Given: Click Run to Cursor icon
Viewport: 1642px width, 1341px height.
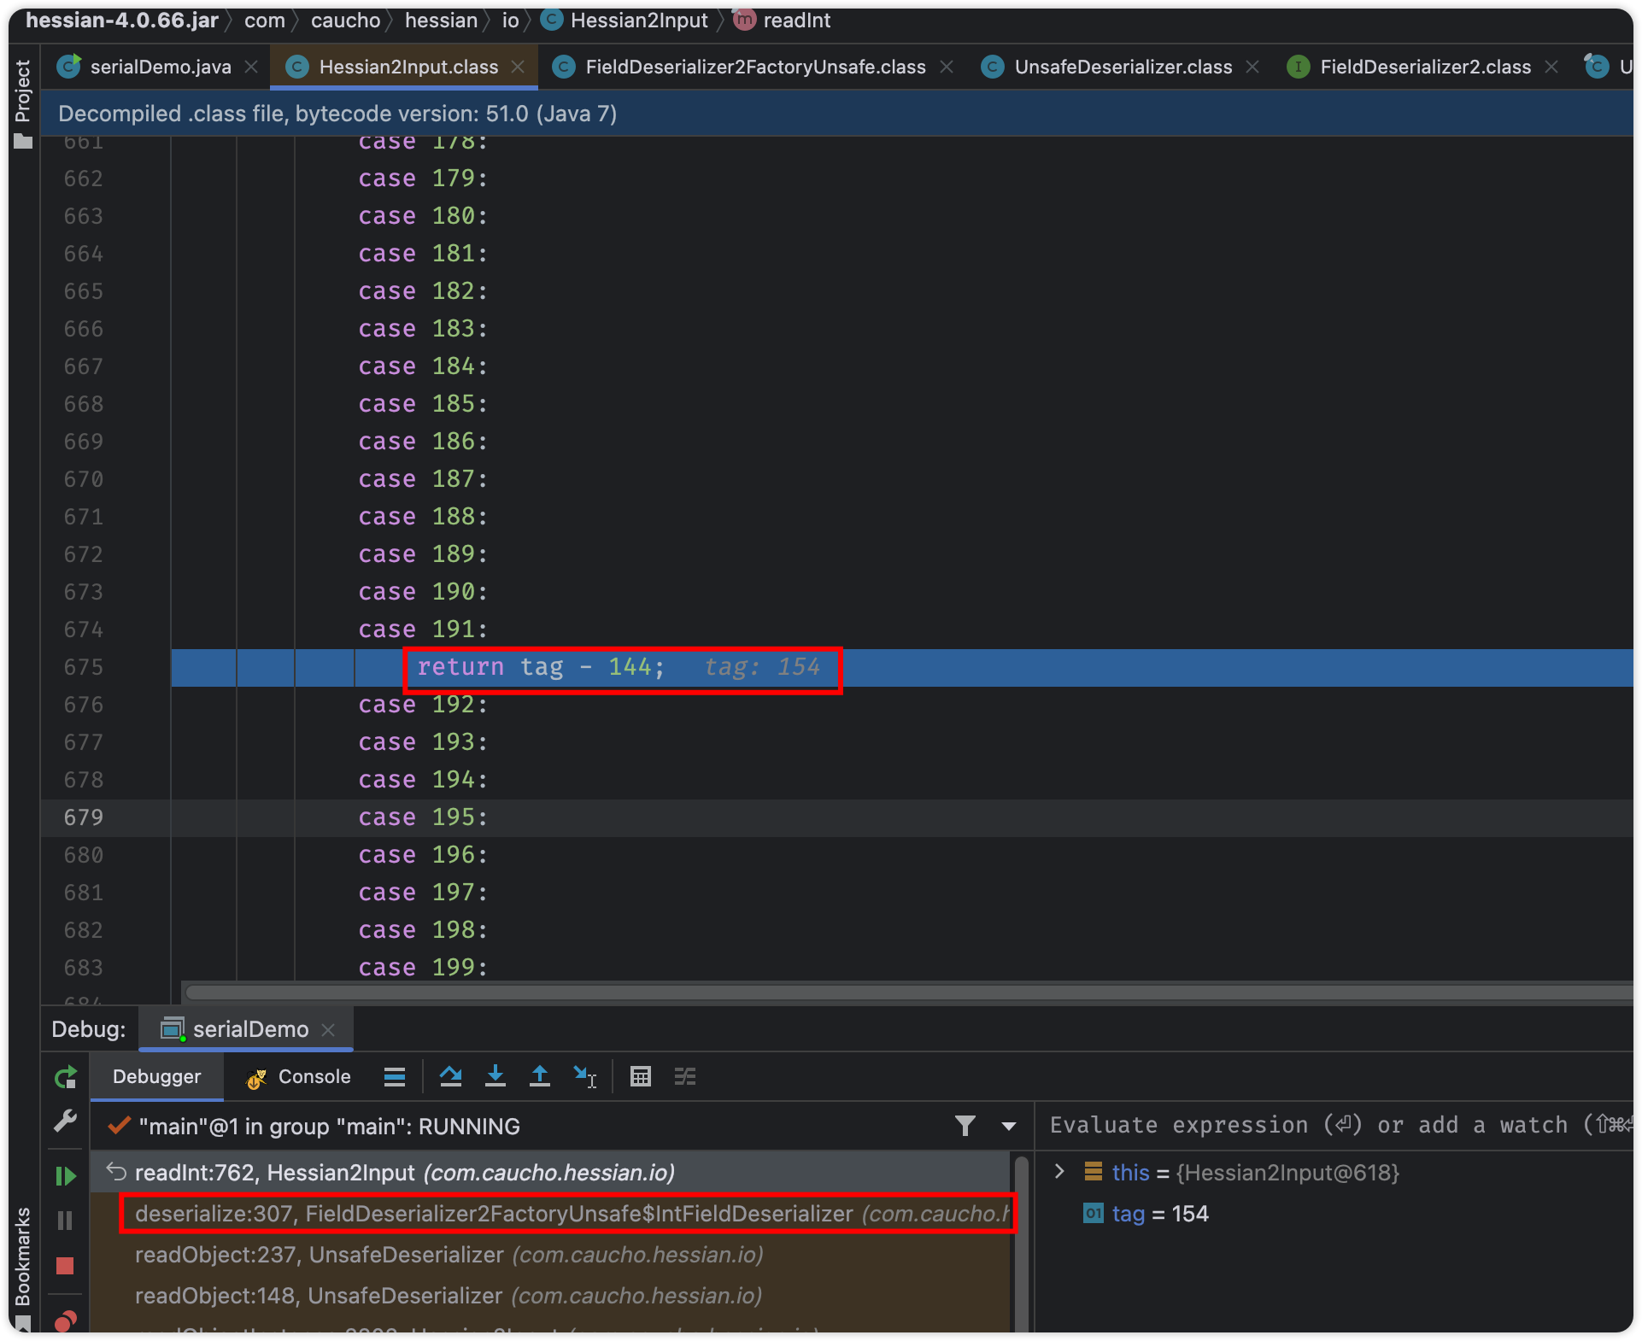Looking at the screenshot, I should coord(585,1076).
